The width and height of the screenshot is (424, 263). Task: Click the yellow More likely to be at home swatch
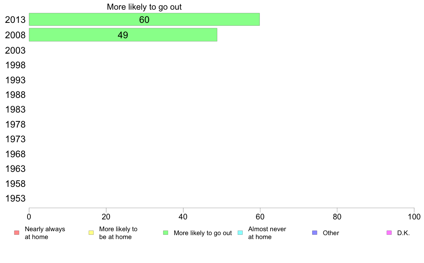pyautogui.click(x=91, y=233)
